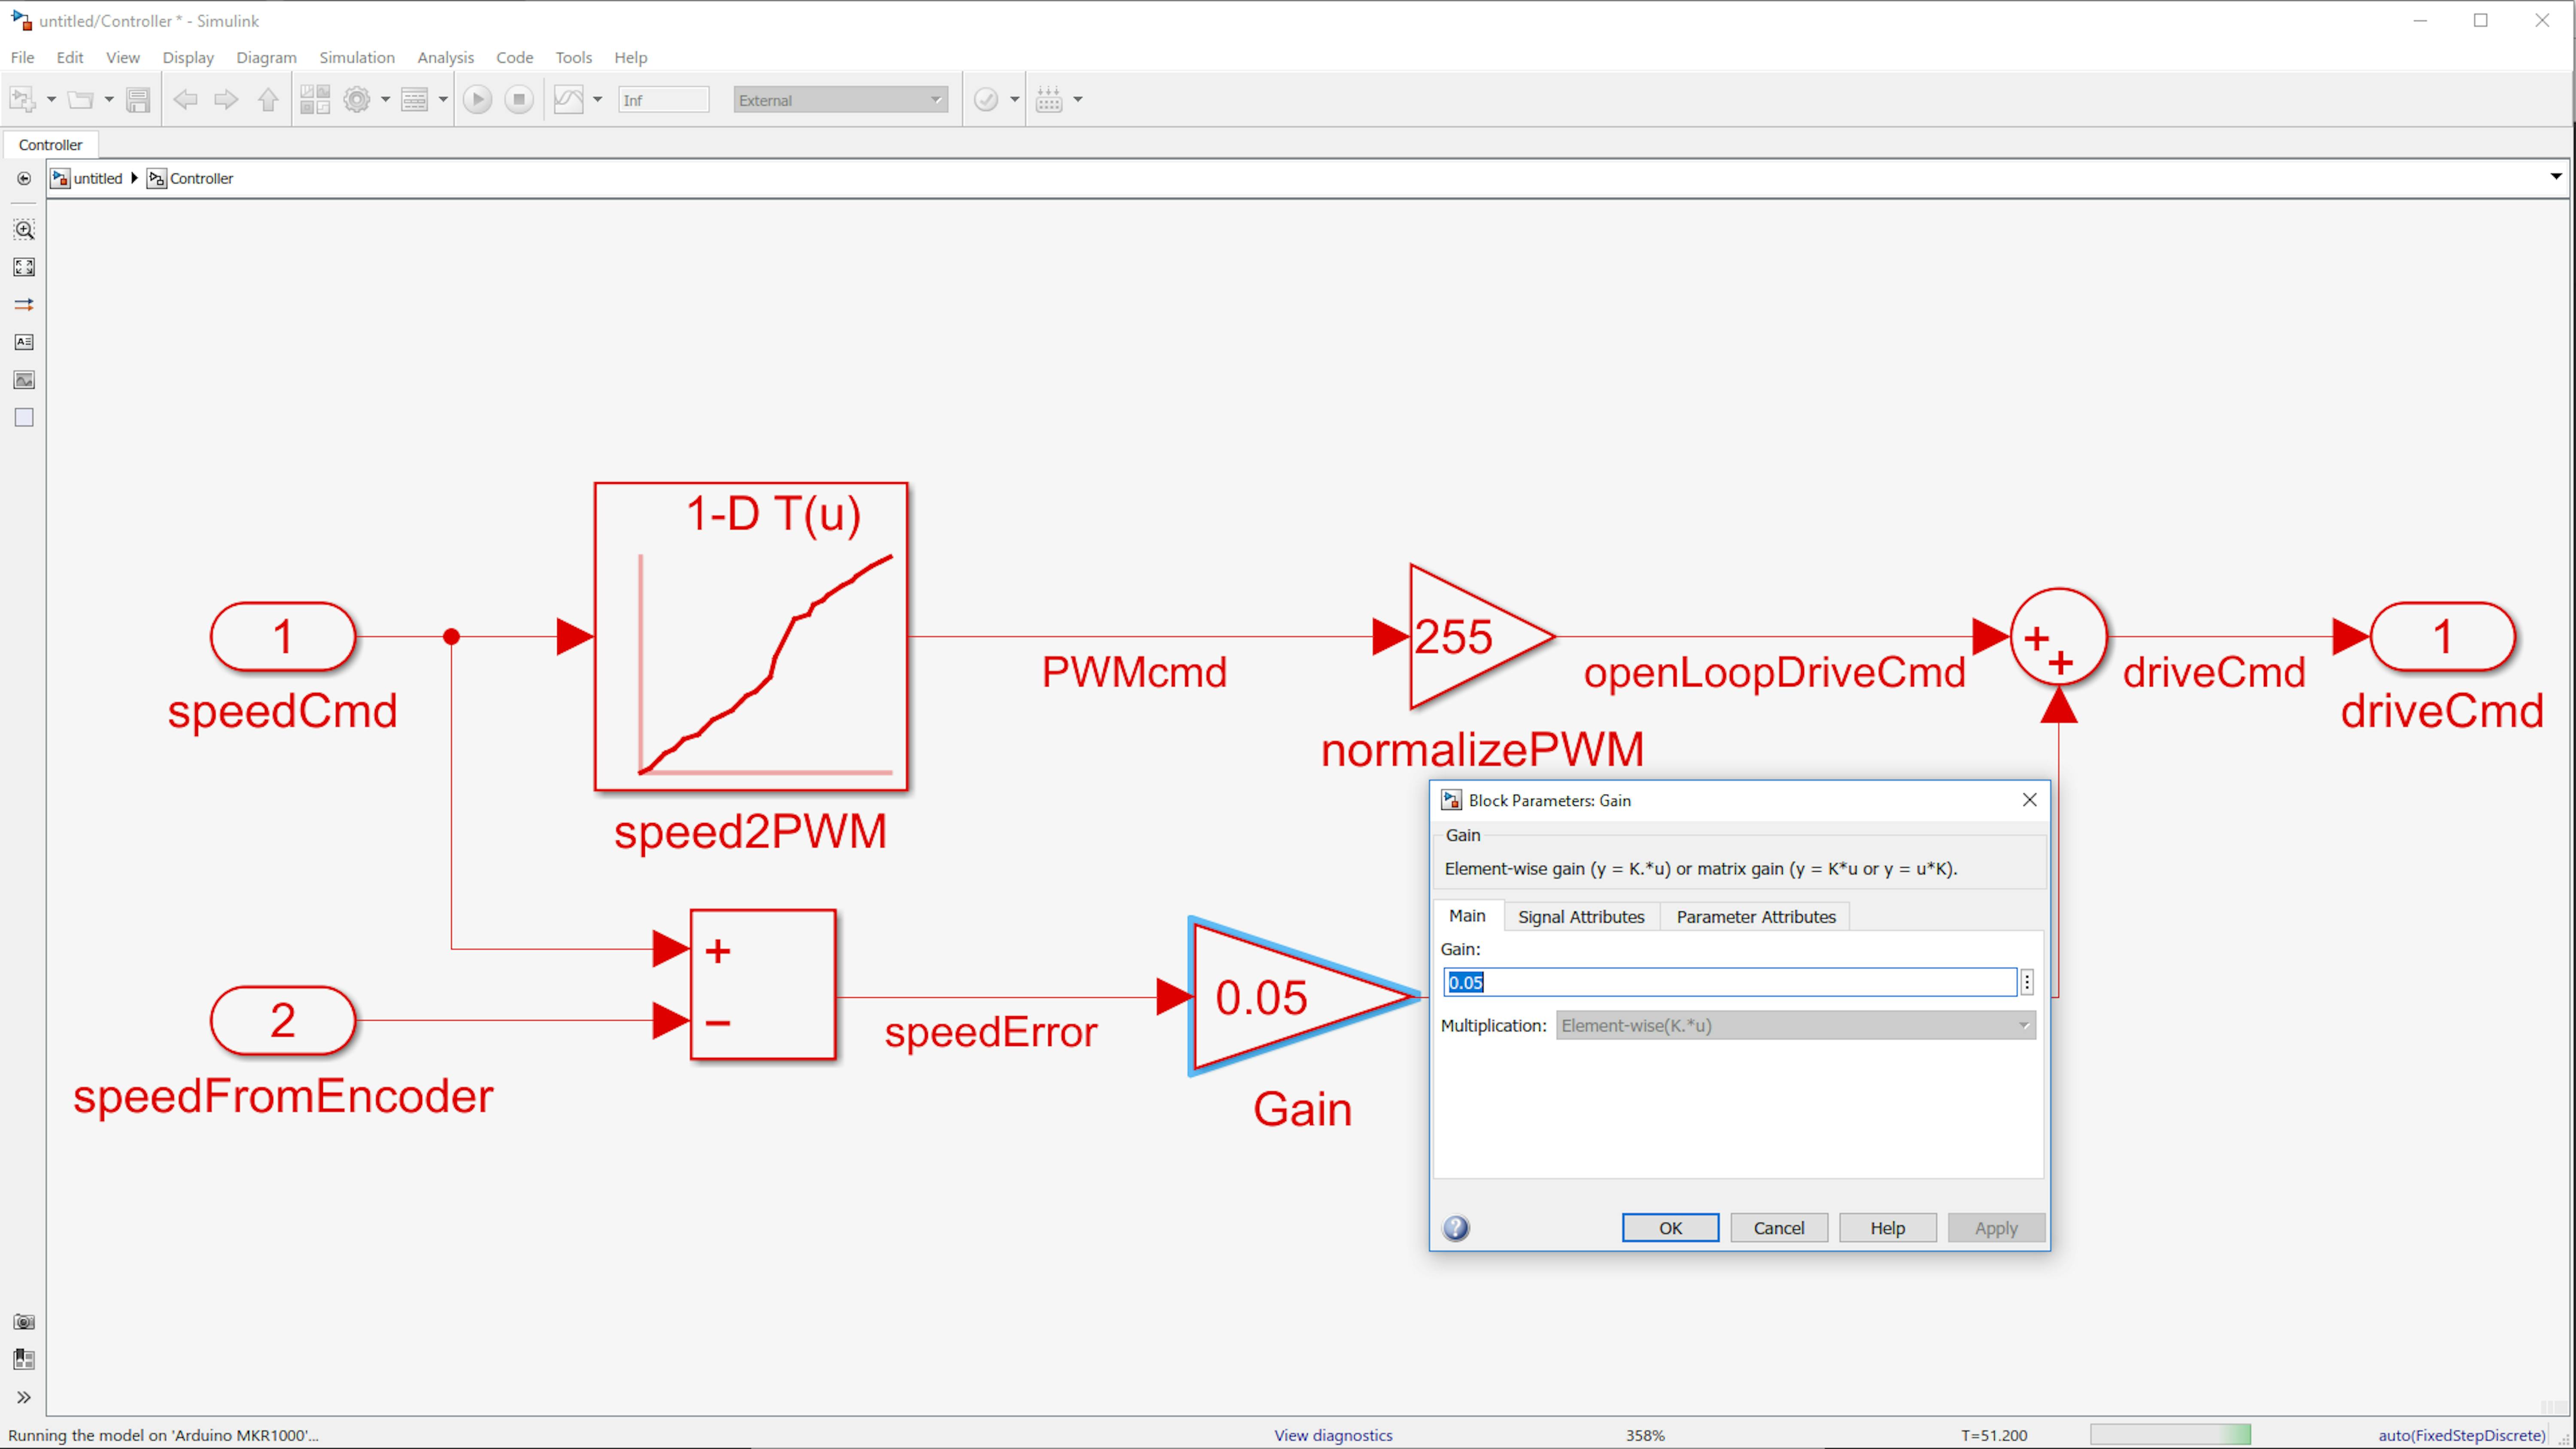Select the speed2PWM lookup table block
This screenshot has width=2576, height=1449.
tap(751, 637)
